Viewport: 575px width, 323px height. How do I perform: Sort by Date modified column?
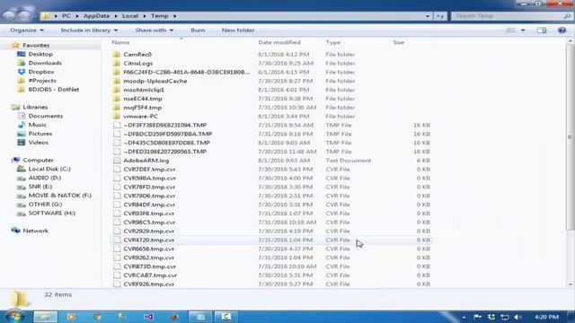279,42
